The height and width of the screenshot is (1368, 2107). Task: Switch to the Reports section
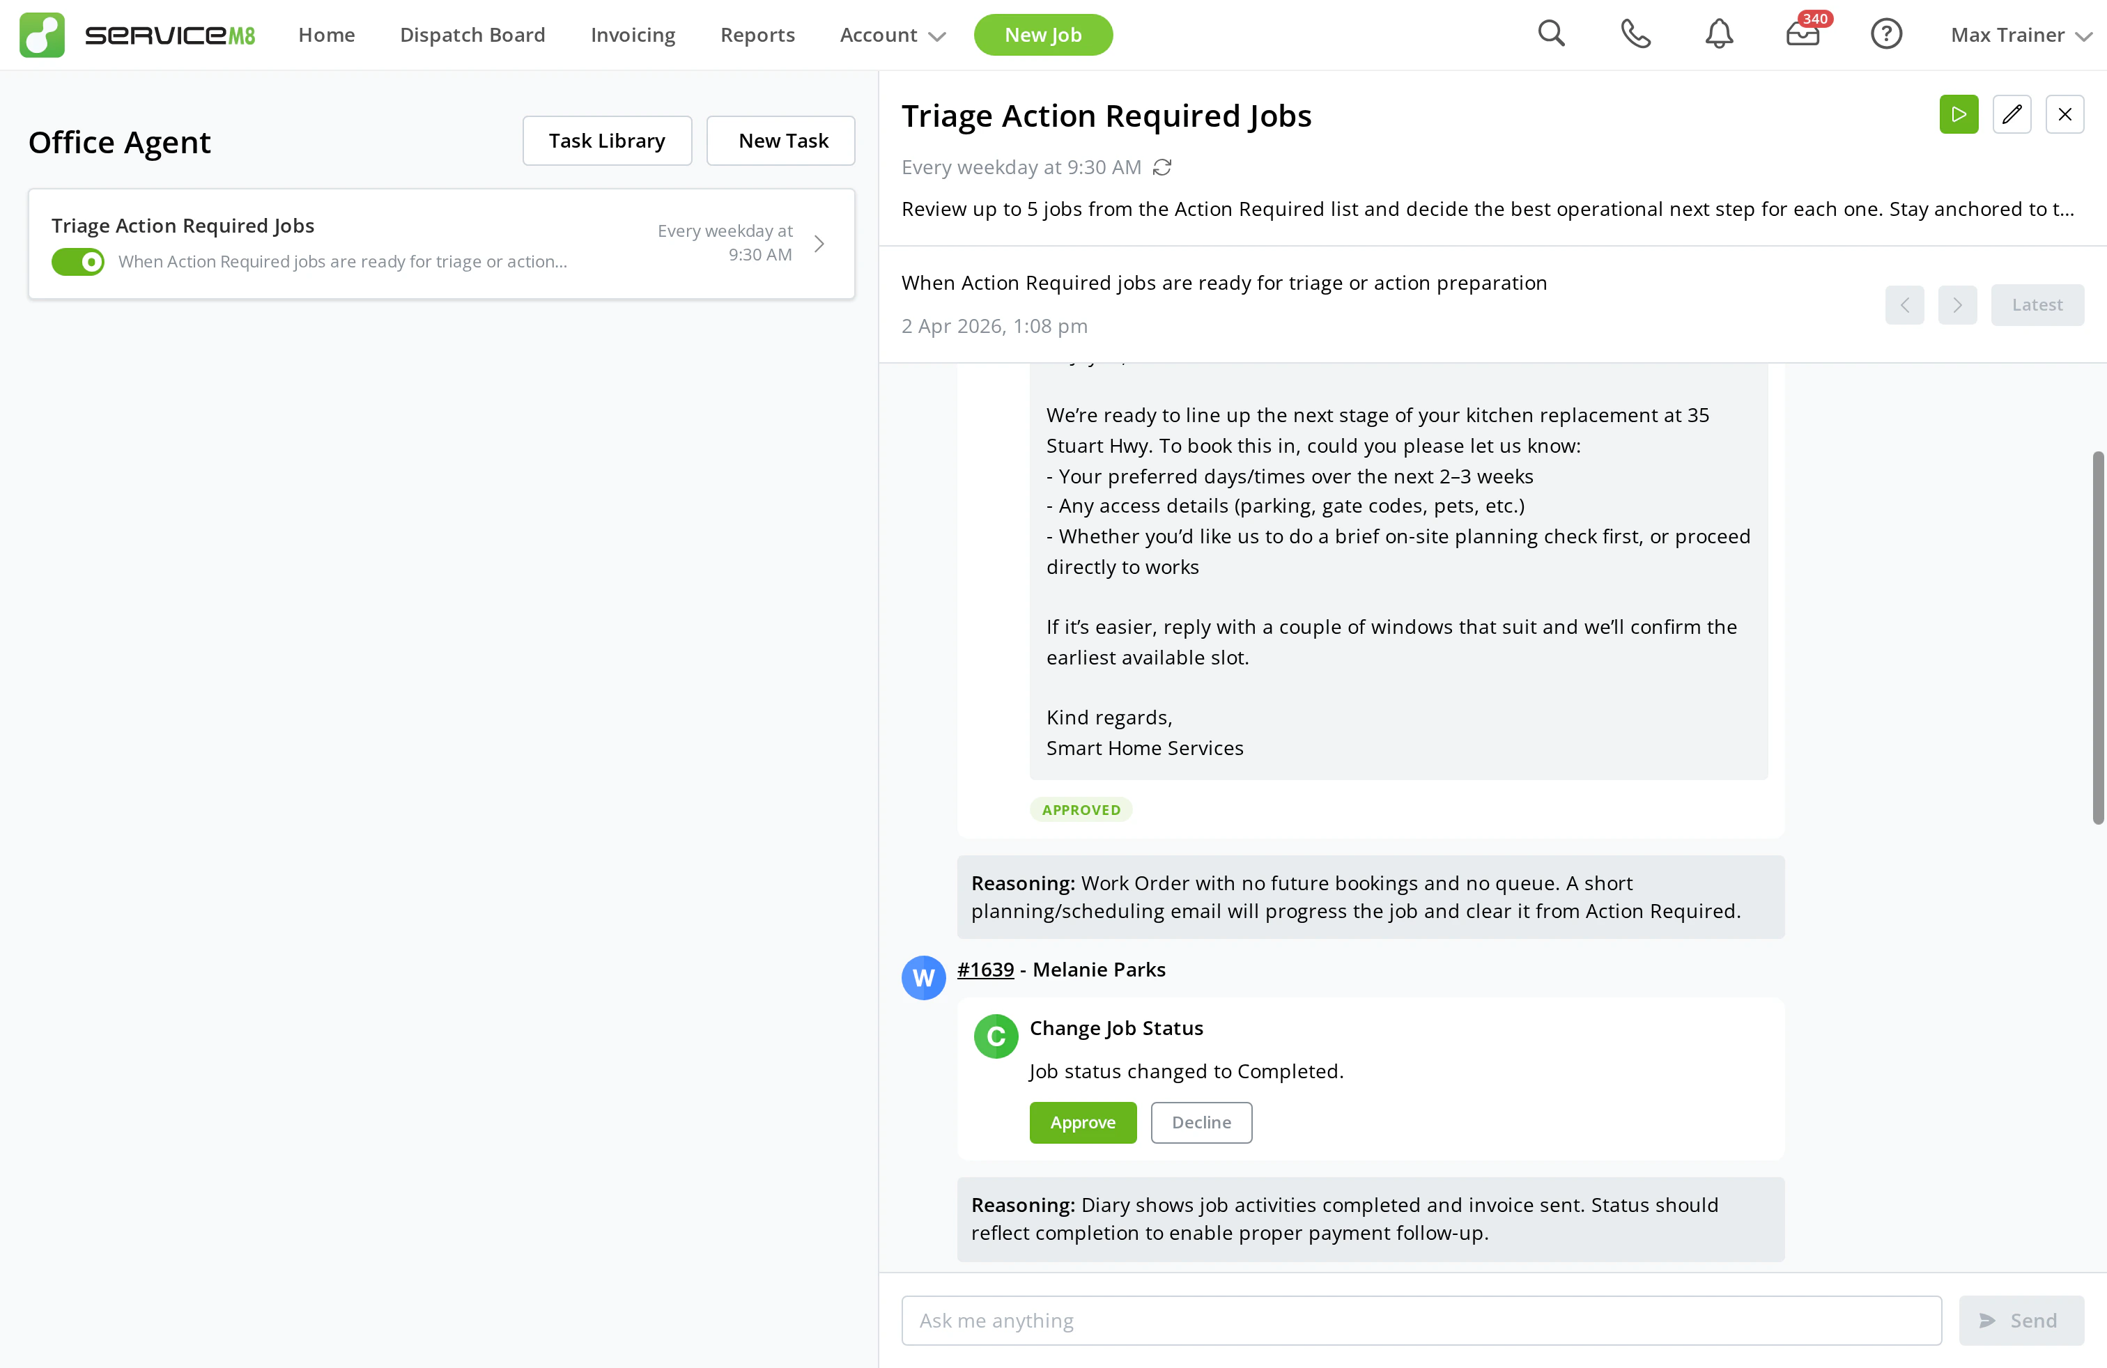tap(758, 36)
